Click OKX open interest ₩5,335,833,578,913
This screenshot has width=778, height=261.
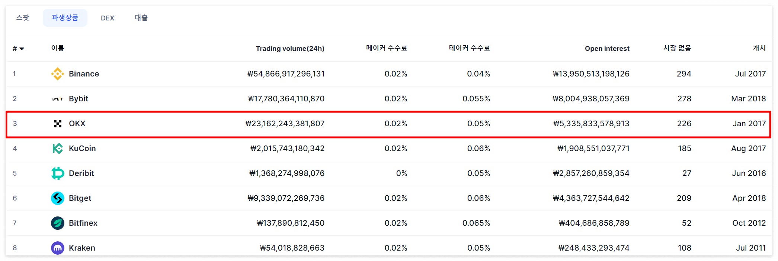pos(591,124)
